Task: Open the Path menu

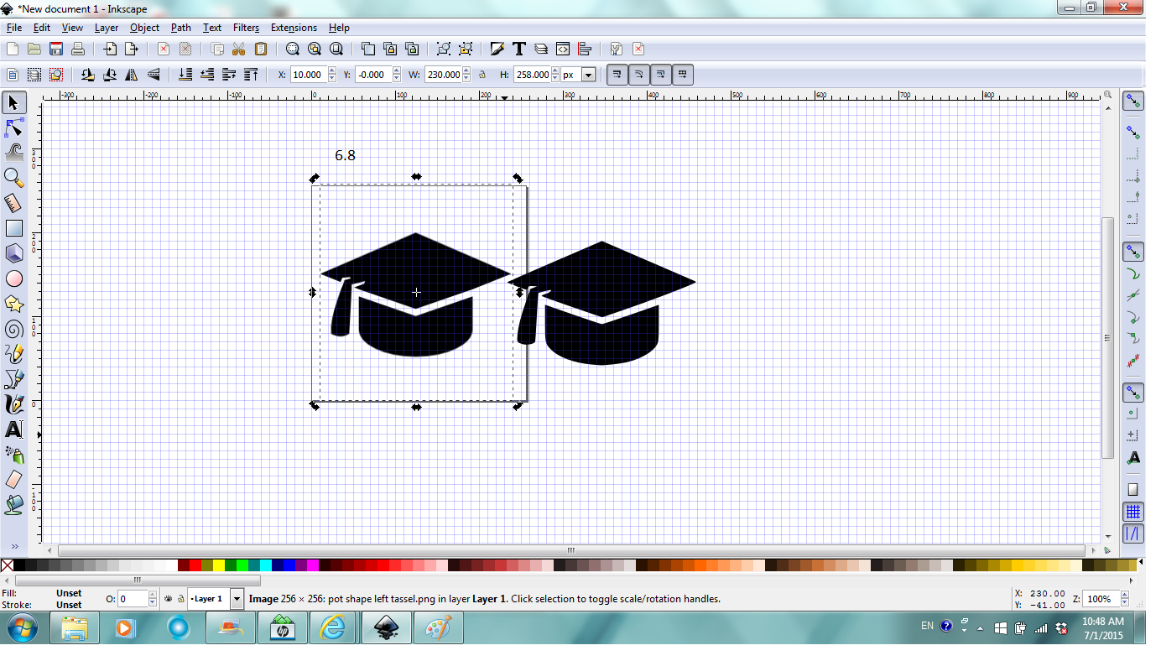Action: [180, 28]
